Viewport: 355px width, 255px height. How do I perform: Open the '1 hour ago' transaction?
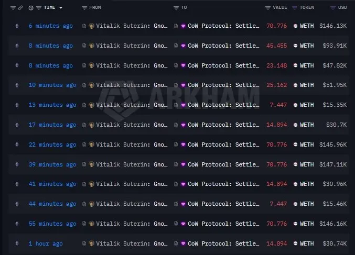[46, 243]
